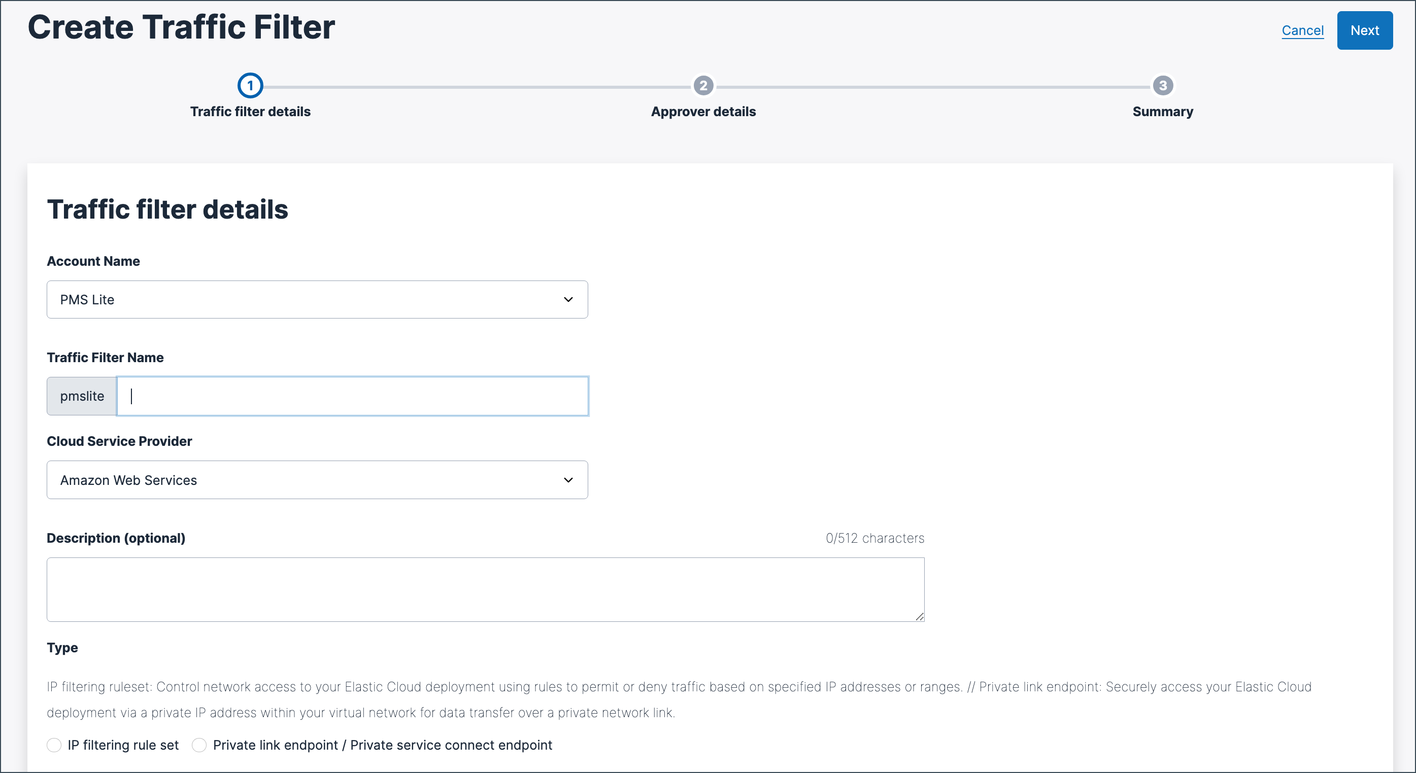Click the step 1 Traffic filter details indicator
Viewport: 1416px width, 773px height.
pos(251,86)
